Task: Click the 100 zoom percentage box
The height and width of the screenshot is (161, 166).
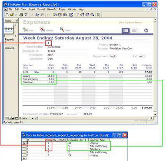Action: click(x=7, y=118)
